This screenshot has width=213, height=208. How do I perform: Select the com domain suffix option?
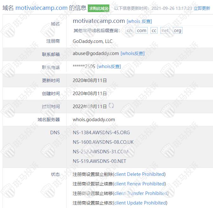[x=142, y=31]
